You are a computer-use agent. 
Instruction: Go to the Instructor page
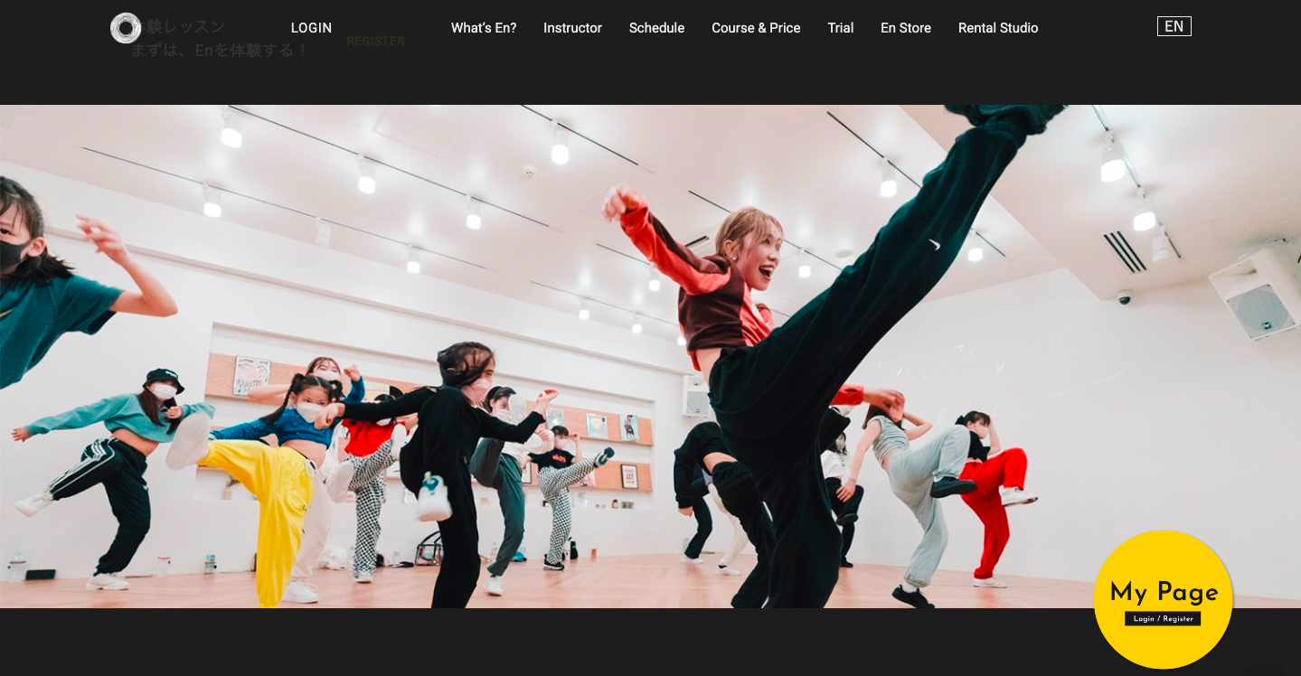[x=572, y=28]
